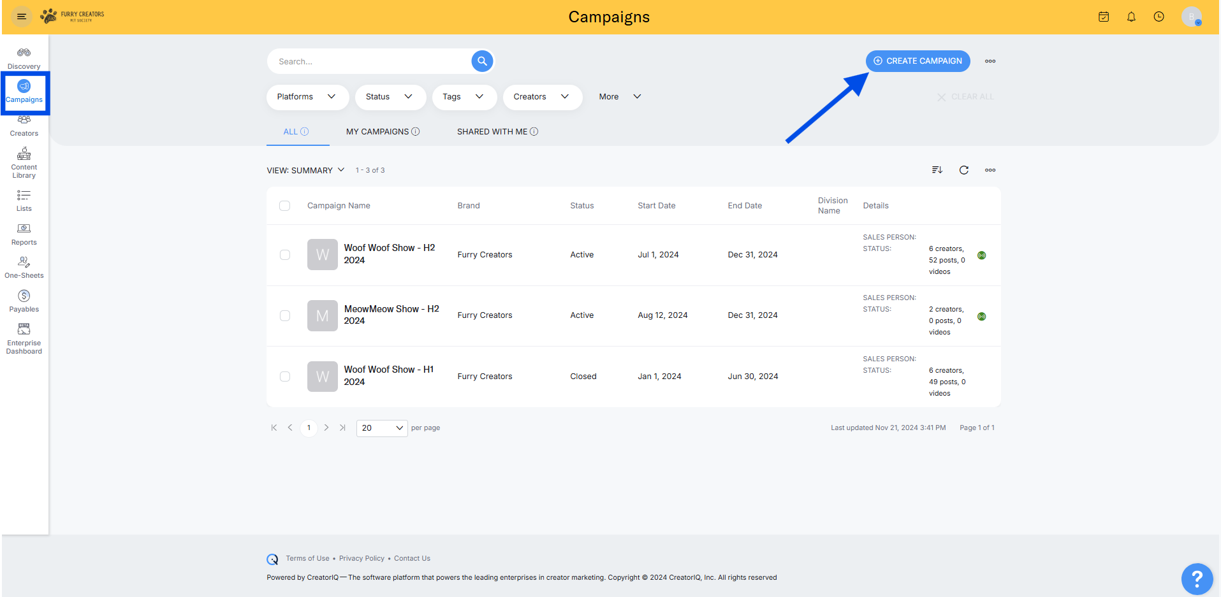Toggle the select-all checkbox in table header

tap(285, 206)
